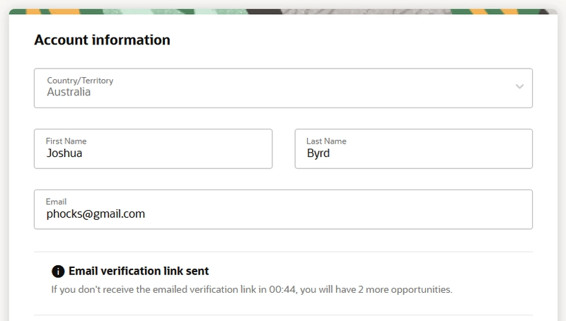Click the 'Account information' heading
This screenshot has width=566, height=321.
click(x=102, y=40)
